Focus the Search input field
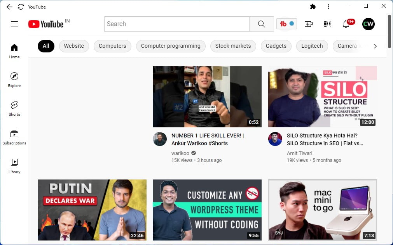This screenshot has width=393, height=245. coord(177,24)
